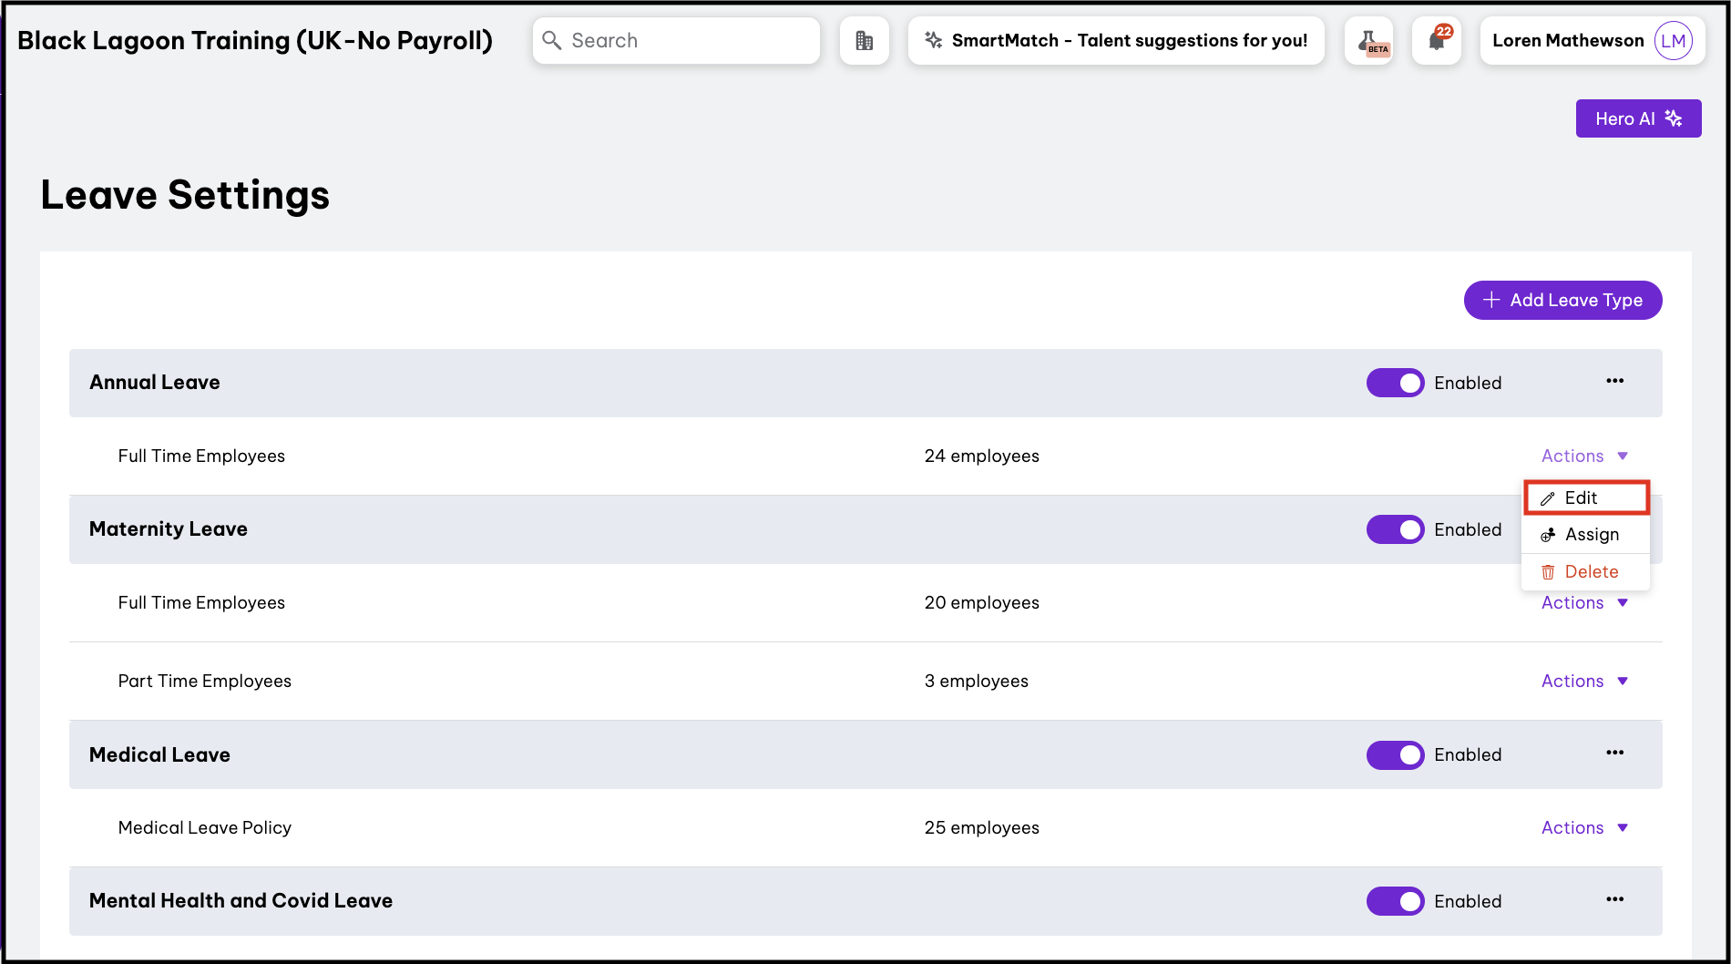The image size is (1731, 964).
Task: Open Mental Health and Covid Leave ellipsis menu
Action: point(1614,899)
